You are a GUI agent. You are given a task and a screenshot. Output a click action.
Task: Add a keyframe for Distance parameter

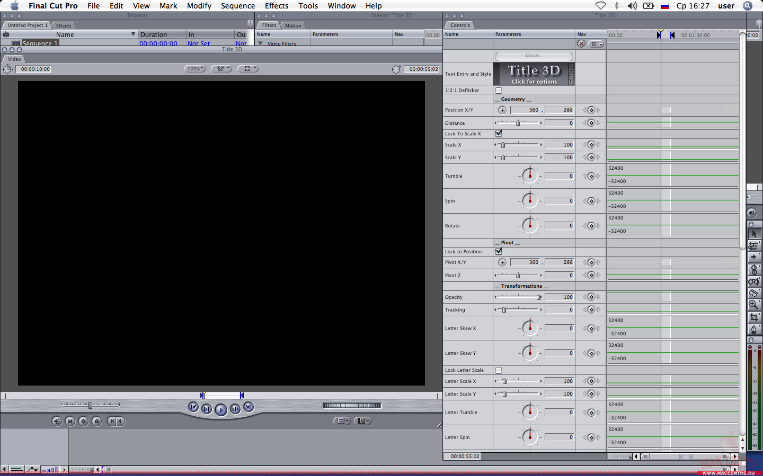[x=591, y=123]
